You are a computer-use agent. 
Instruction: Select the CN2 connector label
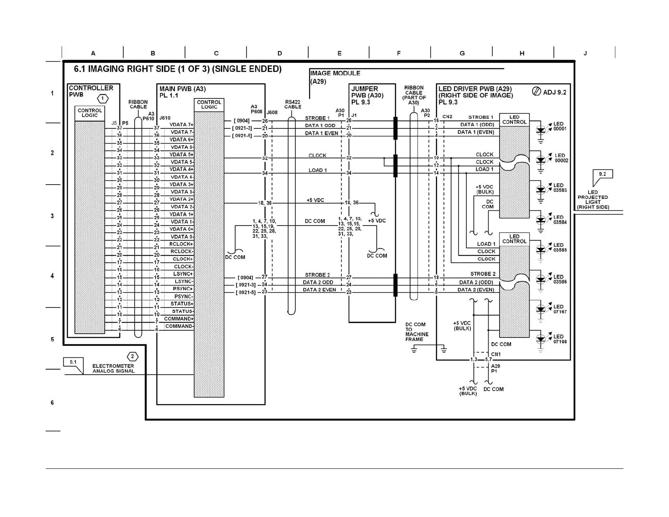[447, 117]
